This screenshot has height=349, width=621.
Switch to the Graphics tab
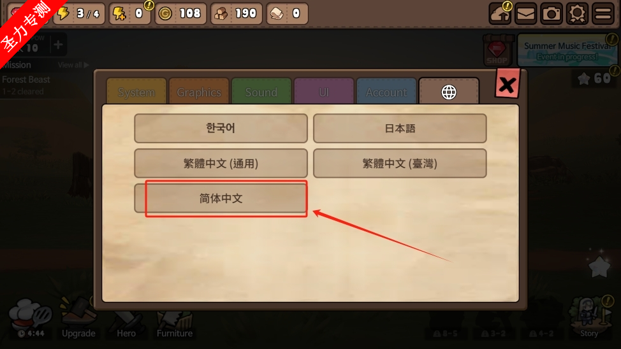(x=199, y=92)
